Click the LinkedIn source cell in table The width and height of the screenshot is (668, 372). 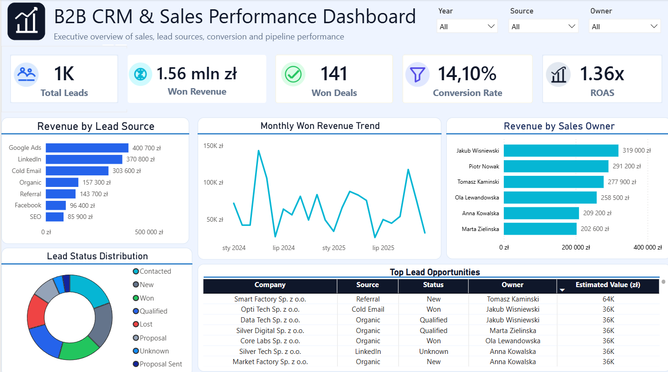[x=368, y=352]
